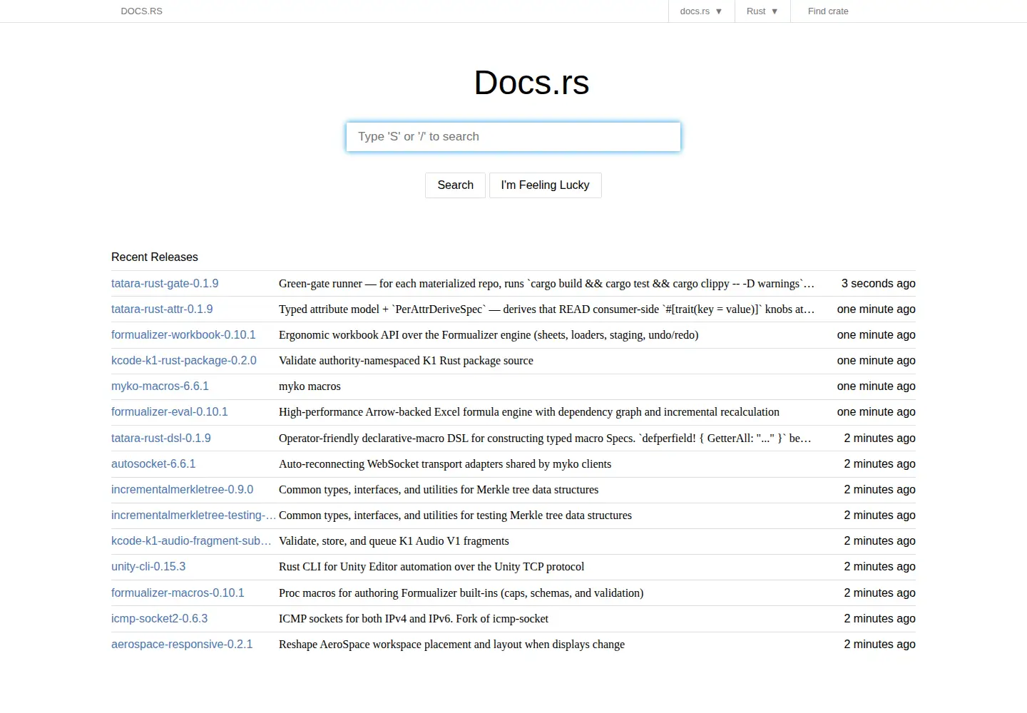This screenshot has height=713, width=1027.
Task: Click 'Ergonomic workbook API over the Formualizer engine'
Action: pos(489,335)
